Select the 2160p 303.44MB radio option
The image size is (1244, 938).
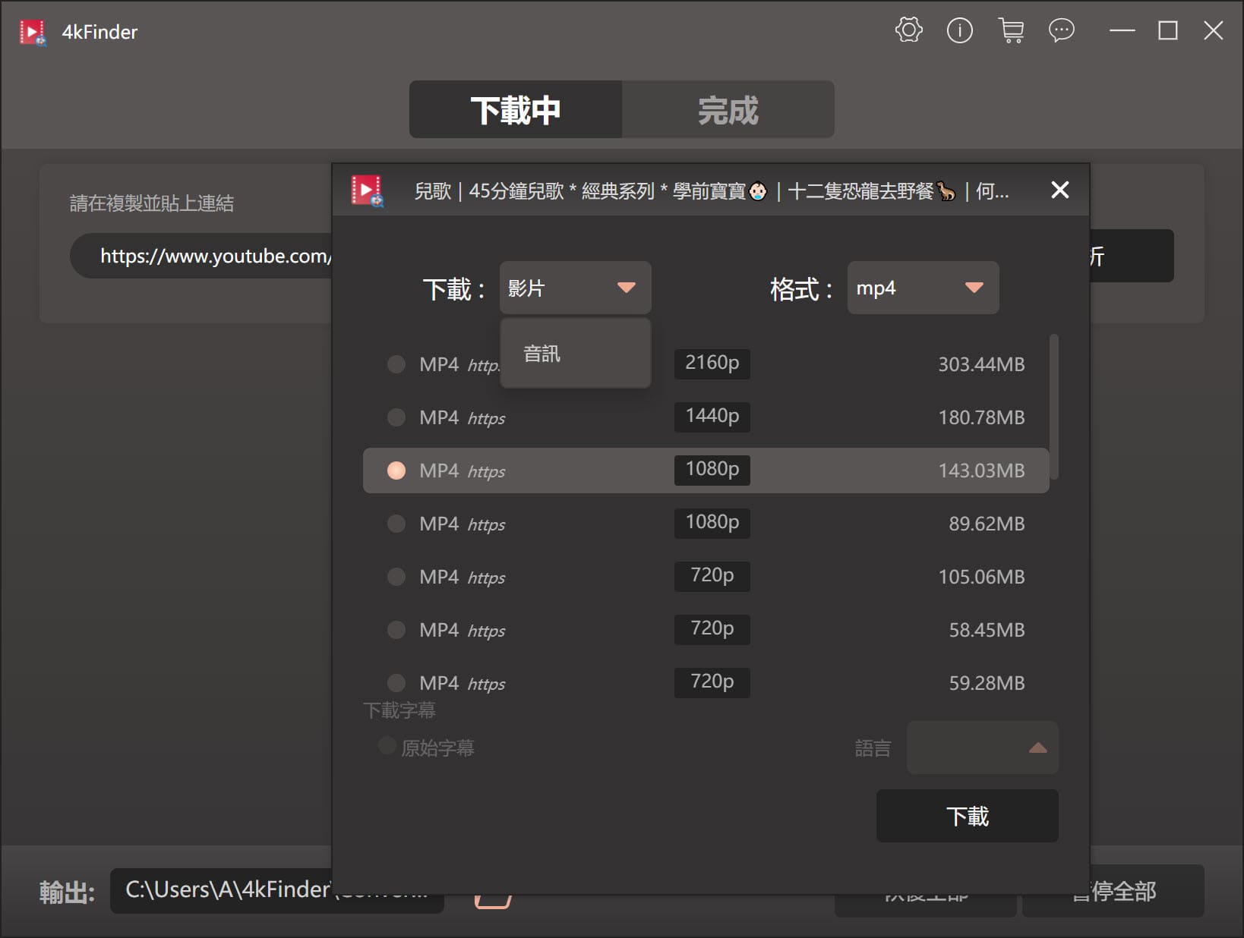396,364
